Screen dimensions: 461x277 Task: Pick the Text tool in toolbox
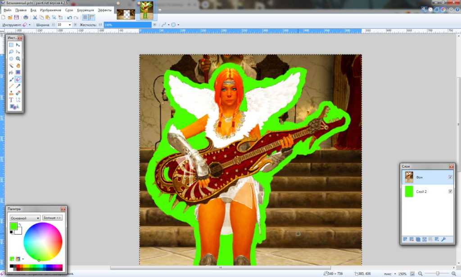[x=11, y=99]
